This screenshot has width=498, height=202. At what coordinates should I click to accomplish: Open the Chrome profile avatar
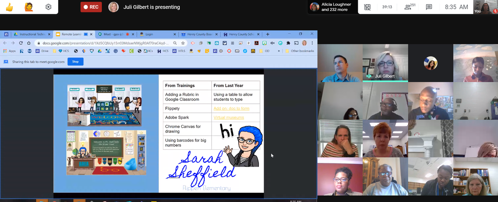[x=304, y=43]
